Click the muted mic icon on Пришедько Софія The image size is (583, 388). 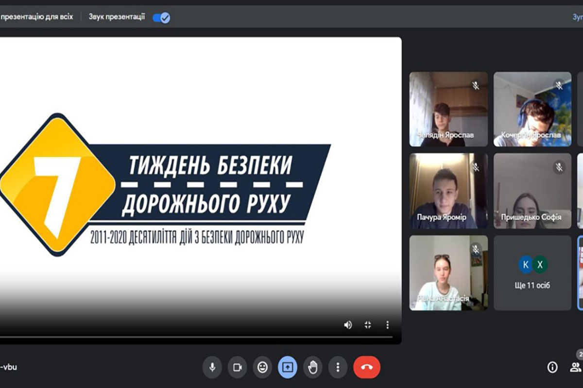click(x=559, y=167)
